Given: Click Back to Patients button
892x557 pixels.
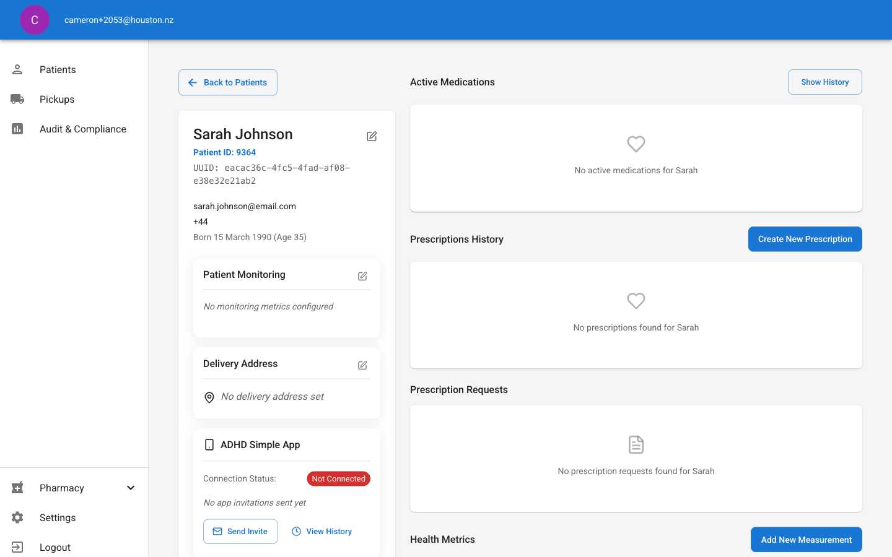Looking at the screenshot, I should [x=228, y=82].
